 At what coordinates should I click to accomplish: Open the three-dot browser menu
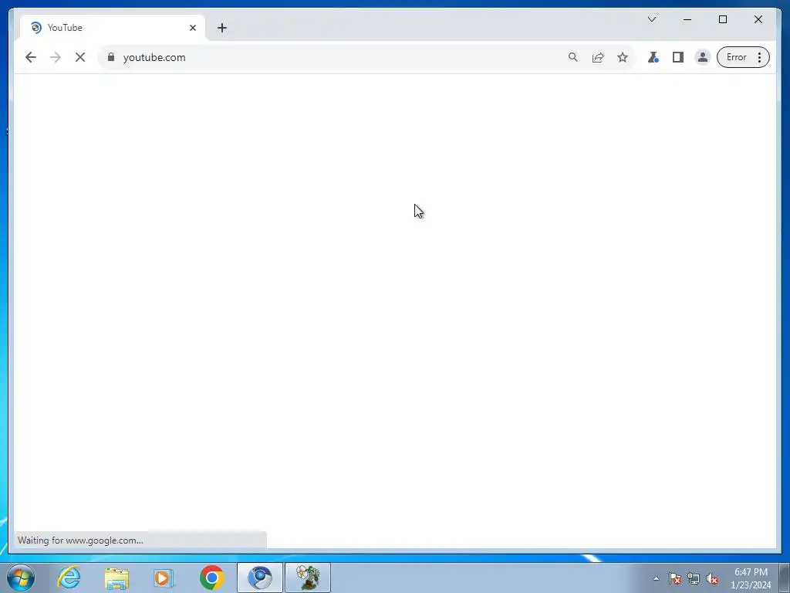click(760, 57)
